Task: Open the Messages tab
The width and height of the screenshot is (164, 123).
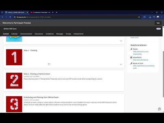Action: click(x=60, y=34)
